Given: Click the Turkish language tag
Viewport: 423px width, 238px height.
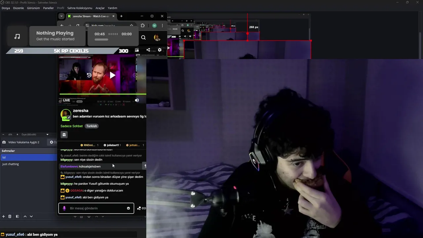Looking at the screenshot, I should click(x=92, y=126).
